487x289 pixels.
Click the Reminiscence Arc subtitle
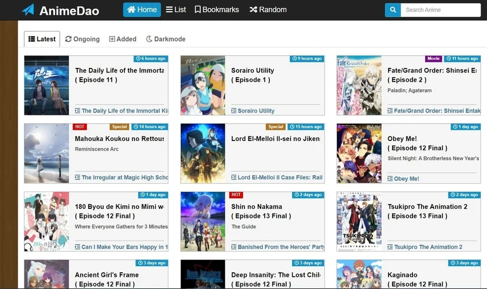(96, 149)
